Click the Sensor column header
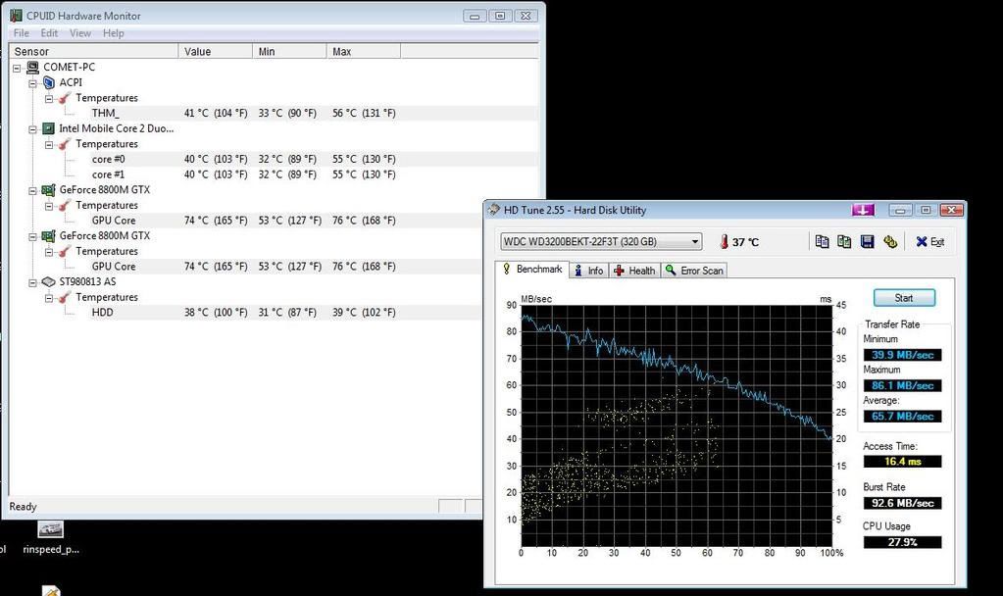1003x596 pixels. 94,52
